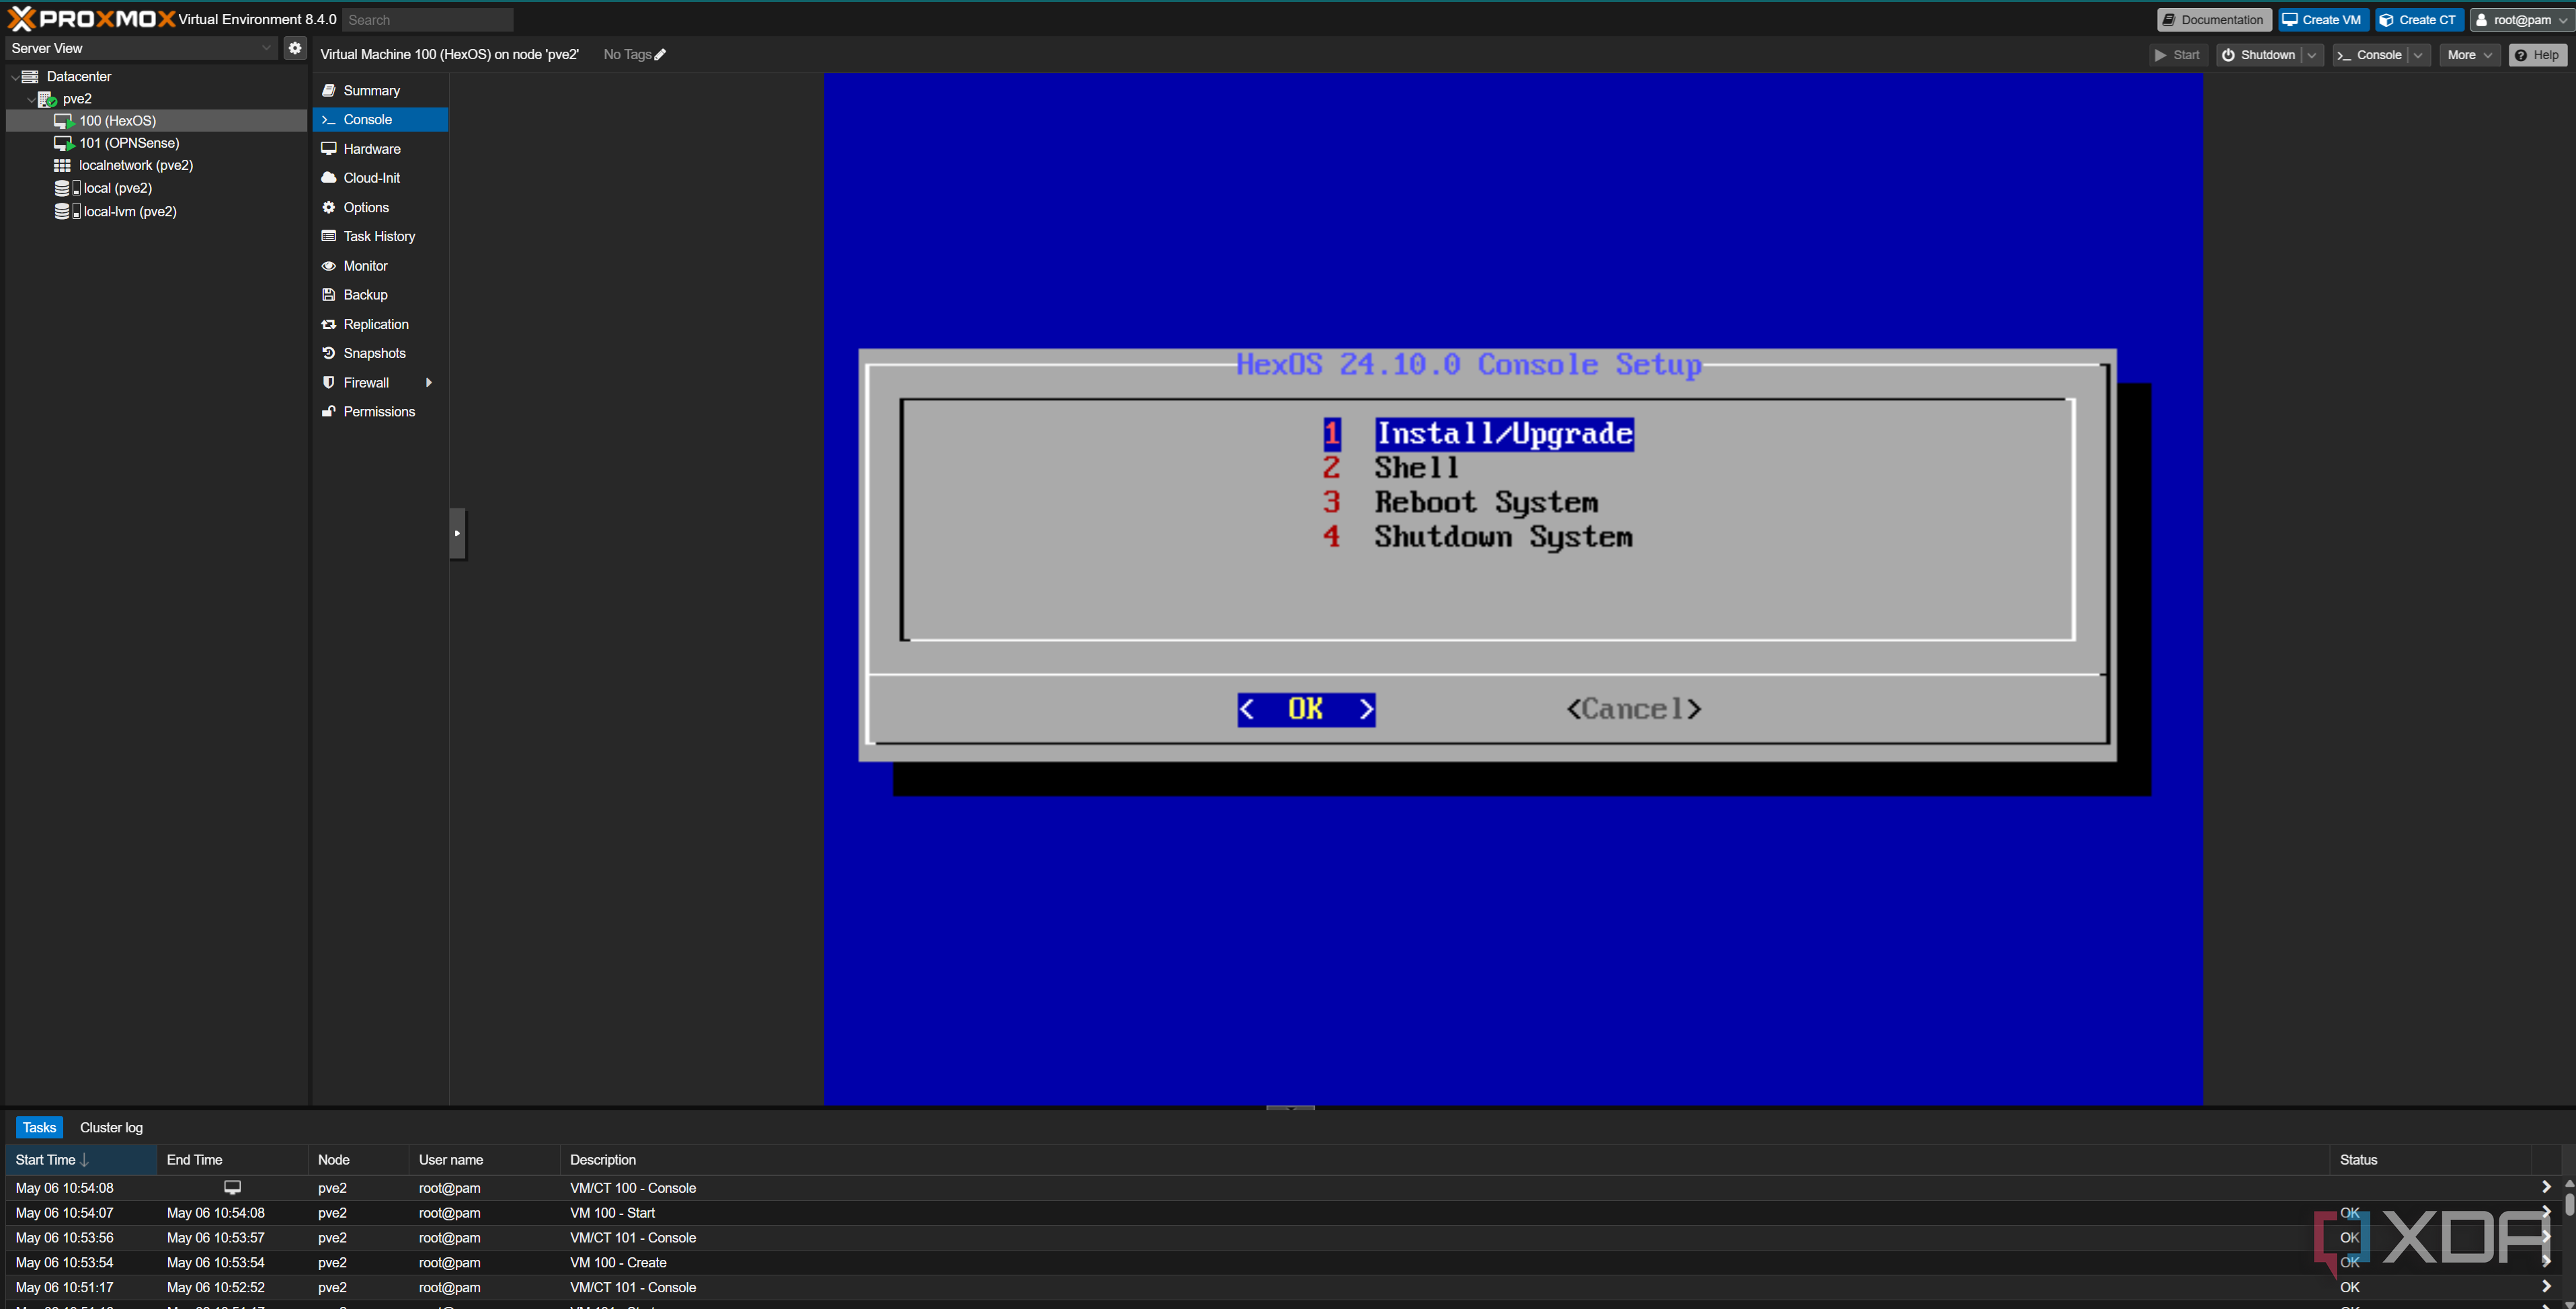Expand the collapsed side panel arrow

(457, 533)
